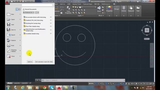Screen dimensions: 160x90
Task: Open the Properties color wheel panel
Action: point(109,9)
